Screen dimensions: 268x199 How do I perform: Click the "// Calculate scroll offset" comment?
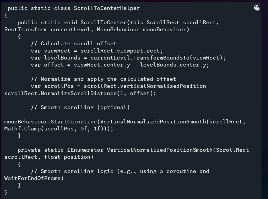[x=74, y=43]
